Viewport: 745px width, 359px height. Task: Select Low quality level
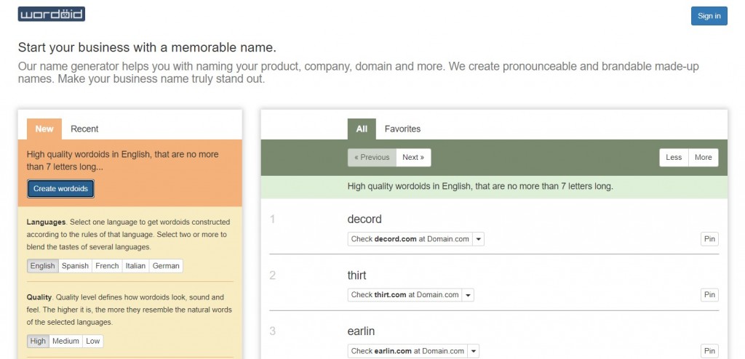[x=92, y=341]
